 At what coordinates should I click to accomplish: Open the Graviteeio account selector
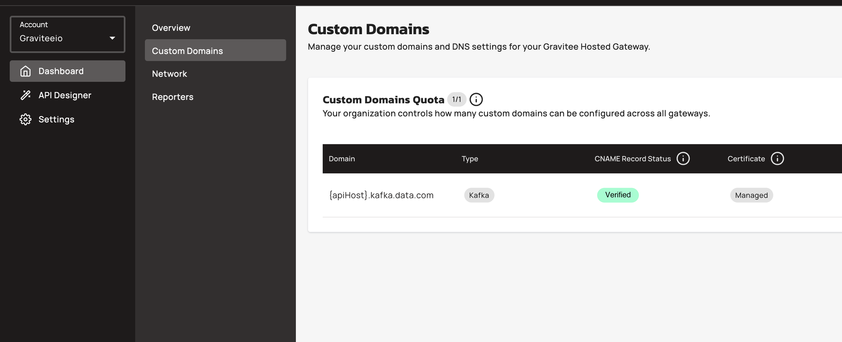click(x=67, y=34)
